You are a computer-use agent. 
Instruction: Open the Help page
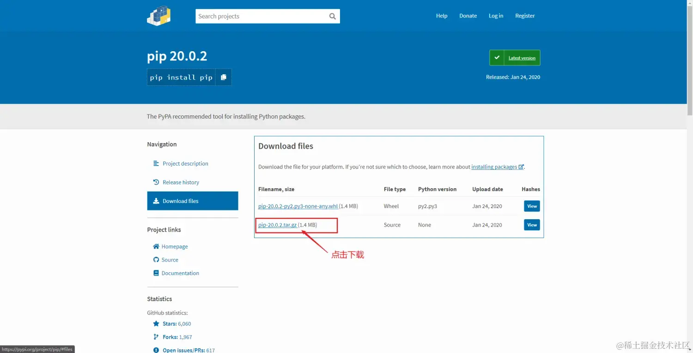tap(442, 16)
